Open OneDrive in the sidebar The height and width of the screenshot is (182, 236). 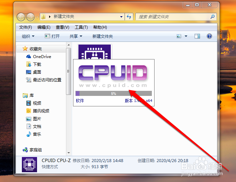coord(39,57)
